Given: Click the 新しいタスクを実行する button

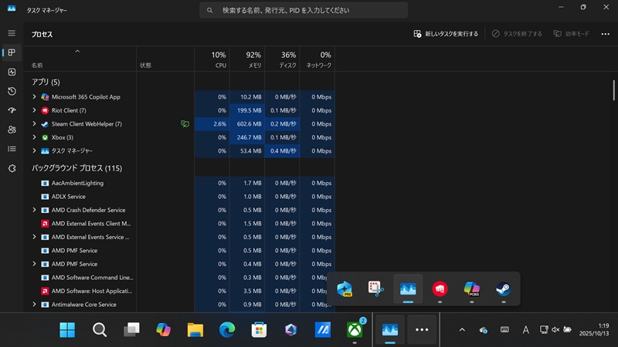Looking at the screenshot, I should pos(446,34).
